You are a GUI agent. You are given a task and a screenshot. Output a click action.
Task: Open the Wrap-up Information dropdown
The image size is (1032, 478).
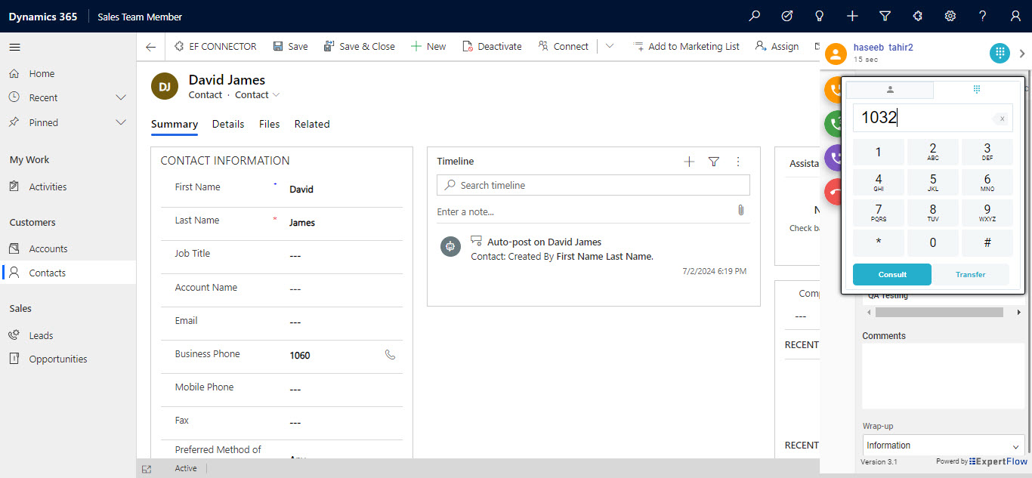pyautogui.click(x=943, y=446)
